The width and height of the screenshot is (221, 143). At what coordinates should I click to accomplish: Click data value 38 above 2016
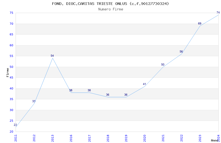71,90
